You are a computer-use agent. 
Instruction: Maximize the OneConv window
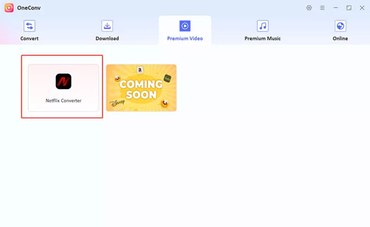tap(349, 8)
